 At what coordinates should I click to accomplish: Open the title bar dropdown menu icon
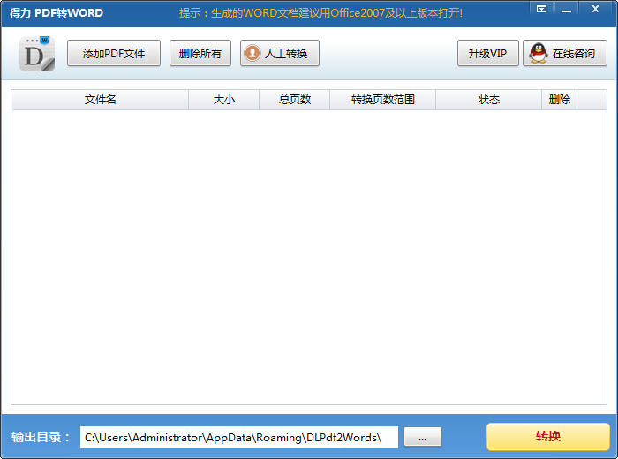(x=541, y=9)
